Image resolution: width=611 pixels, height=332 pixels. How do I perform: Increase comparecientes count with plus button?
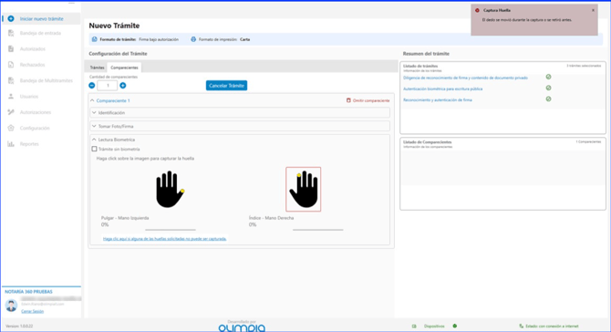click(123, 86)
